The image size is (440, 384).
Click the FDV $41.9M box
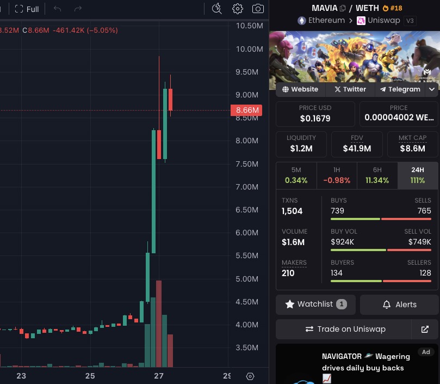(x=357, y=144)
